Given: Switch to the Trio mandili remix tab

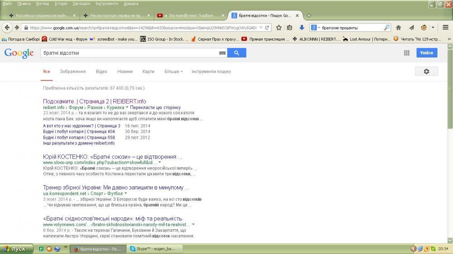Looking at the screenshot, I should pyautogui.click(x=190, y=15).
